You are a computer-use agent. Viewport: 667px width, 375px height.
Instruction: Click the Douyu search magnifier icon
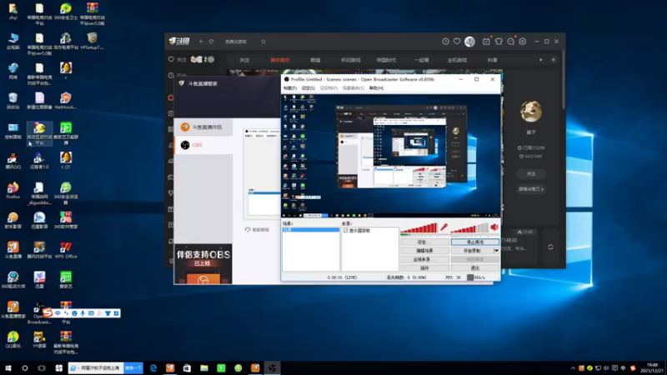click(x=263, y=42)
